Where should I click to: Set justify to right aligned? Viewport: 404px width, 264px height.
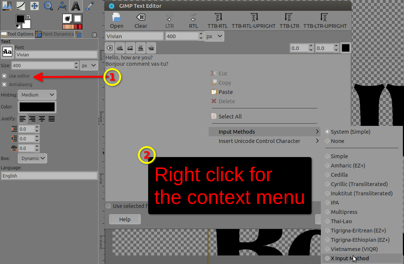coord(32,119)
